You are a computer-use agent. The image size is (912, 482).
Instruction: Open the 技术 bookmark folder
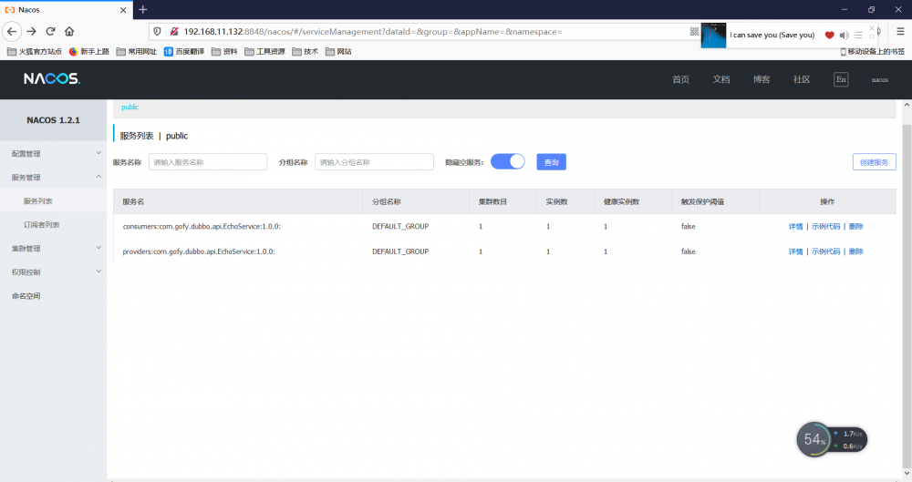pyautogui.click(x=306, y=51)
